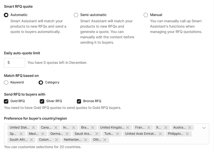Select Category matching option
Viewport: 214px width, 152px height.
(41, 82)
